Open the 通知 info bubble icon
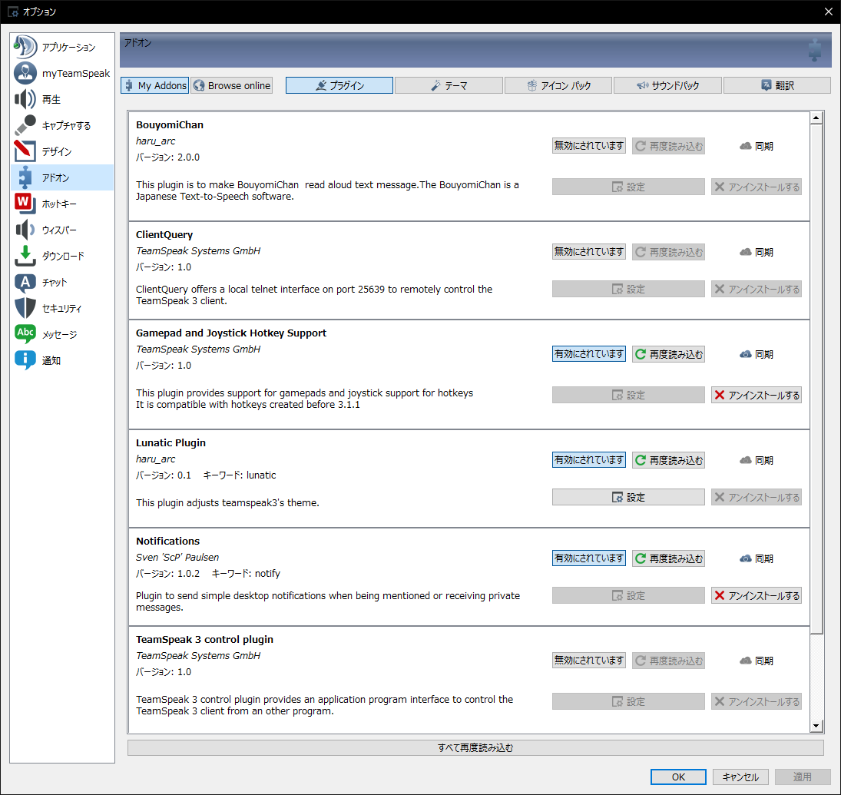The width and height of the screenshot is (841, 795). pos(25,360)
